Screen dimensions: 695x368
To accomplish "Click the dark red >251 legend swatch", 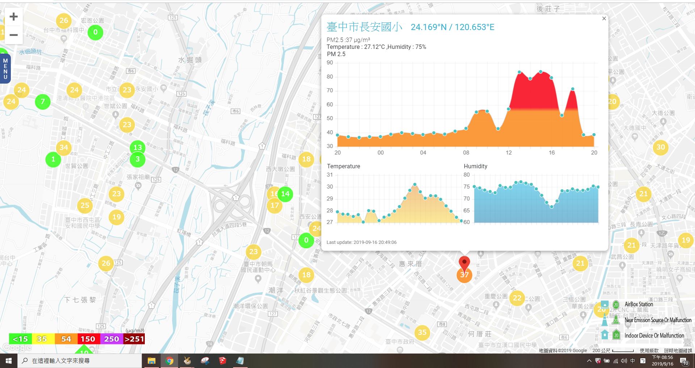I will pos(134,339).
